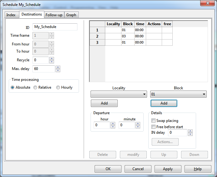
Task: Click the Help button
Action: 197,169
